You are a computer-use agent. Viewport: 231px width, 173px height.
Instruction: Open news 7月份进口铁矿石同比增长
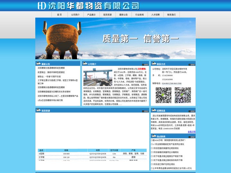tap(164, 164)
